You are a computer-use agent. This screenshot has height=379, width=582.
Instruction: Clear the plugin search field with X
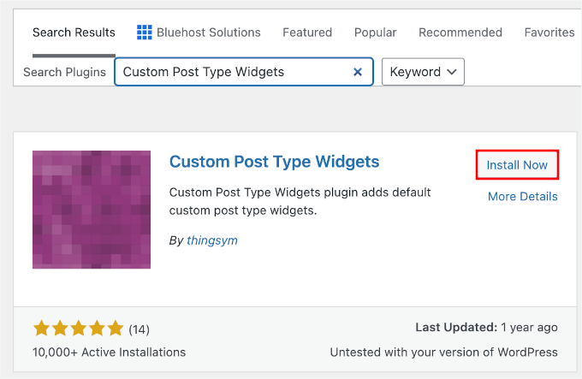(x=358, y=72)
